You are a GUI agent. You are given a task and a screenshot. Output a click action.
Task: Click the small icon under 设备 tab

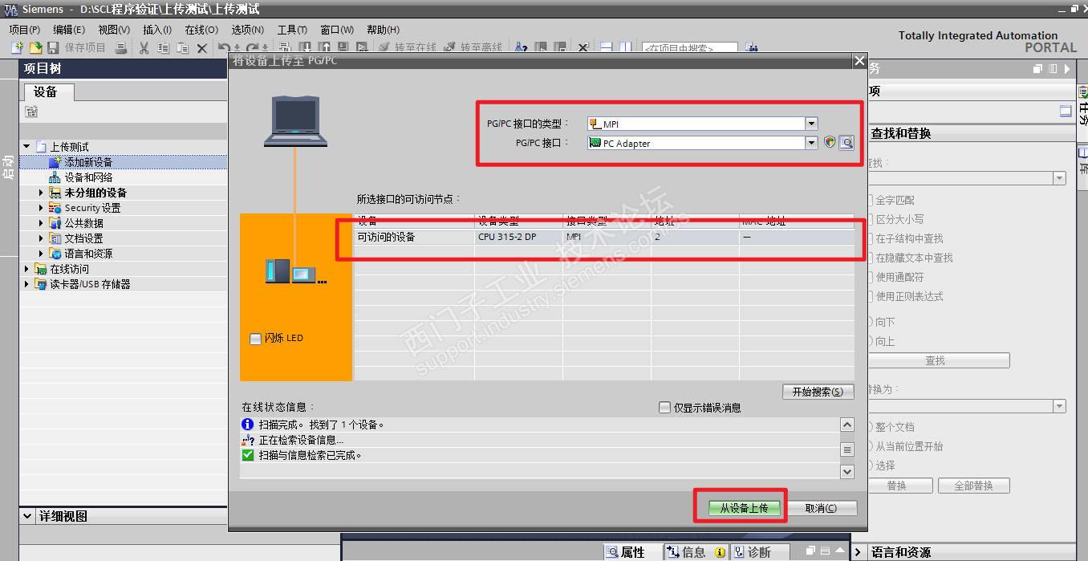[31, 112]
